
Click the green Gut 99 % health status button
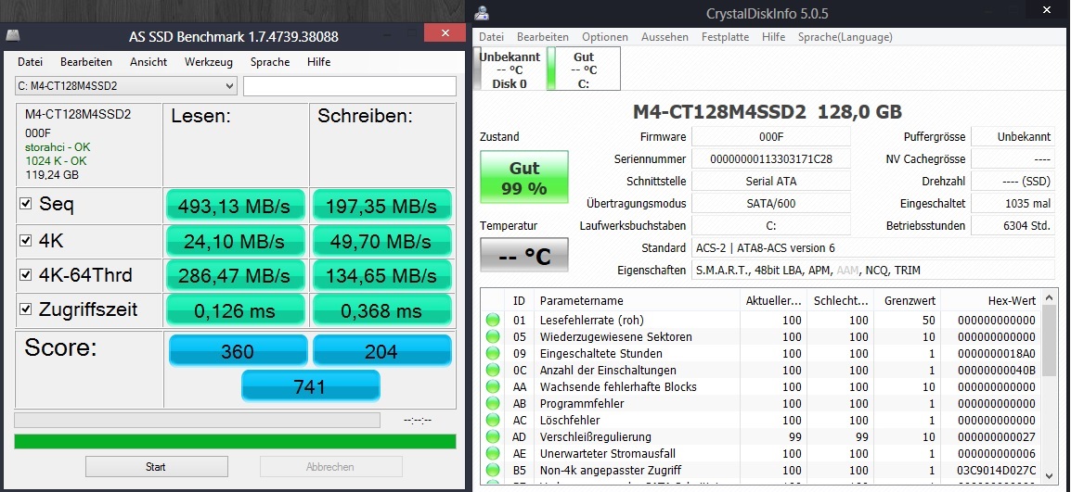tap(523, 177)
